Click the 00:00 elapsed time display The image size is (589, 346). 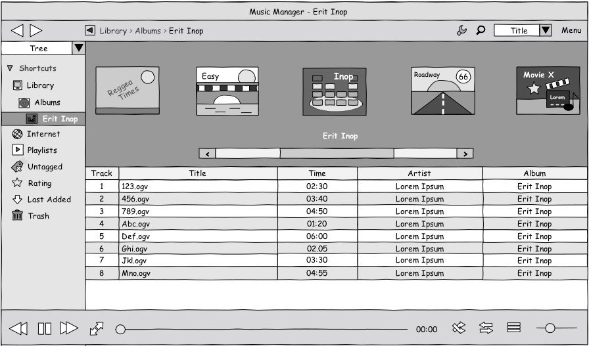[x=427, y=330]
